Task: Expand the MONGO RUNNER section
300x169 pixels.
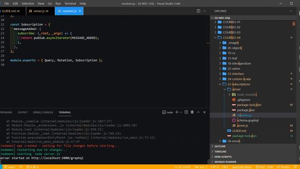Action: (225, 162)
